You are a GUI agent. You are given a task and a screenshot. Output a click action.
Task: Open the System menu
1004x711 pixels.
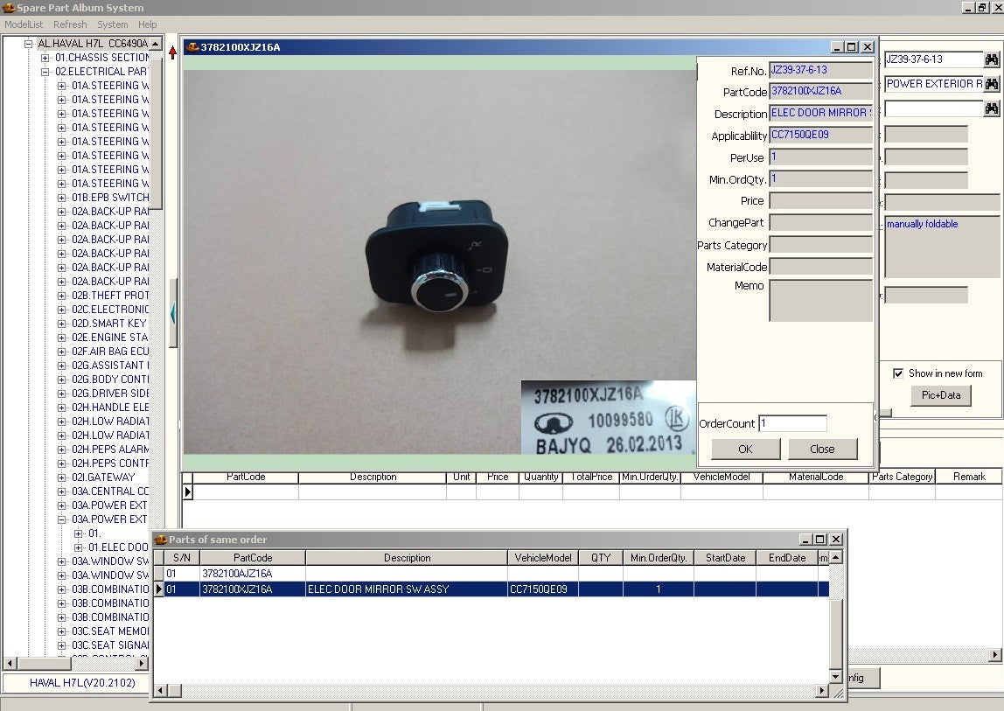click(x=112, y=24)
